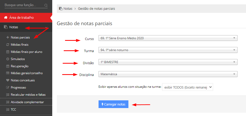Image resolution: width=246 pixels, height=116 pixels.
Task: Click the calendar icon beside Recuperação
Action: coord(7,66)
